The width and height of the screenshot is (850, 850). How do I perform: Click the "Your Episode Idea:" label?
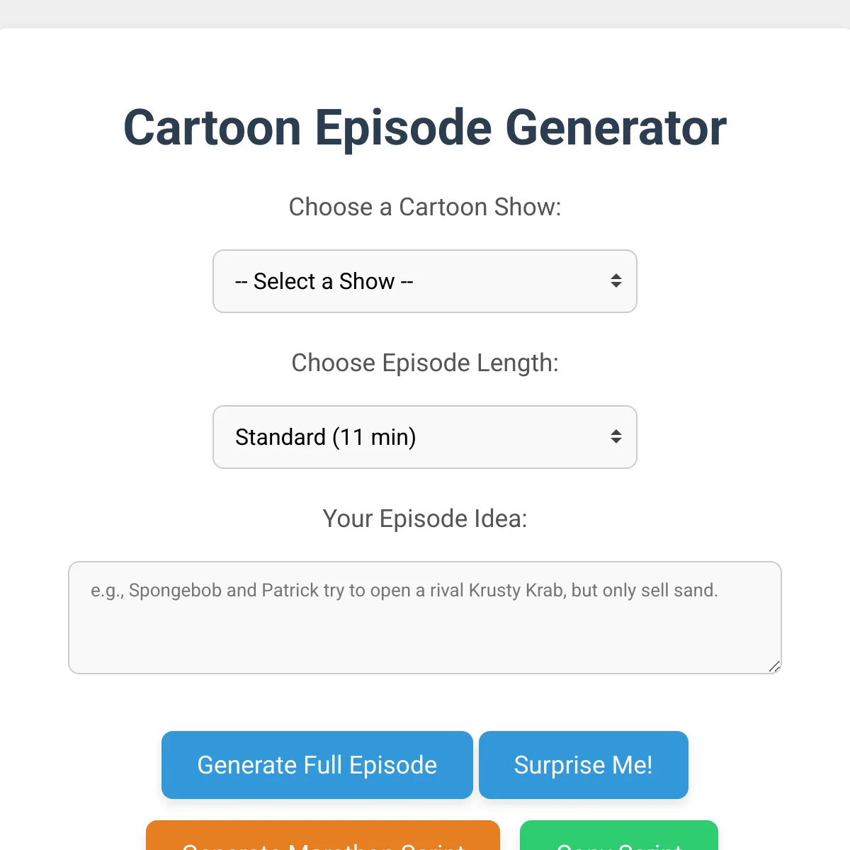425,518
